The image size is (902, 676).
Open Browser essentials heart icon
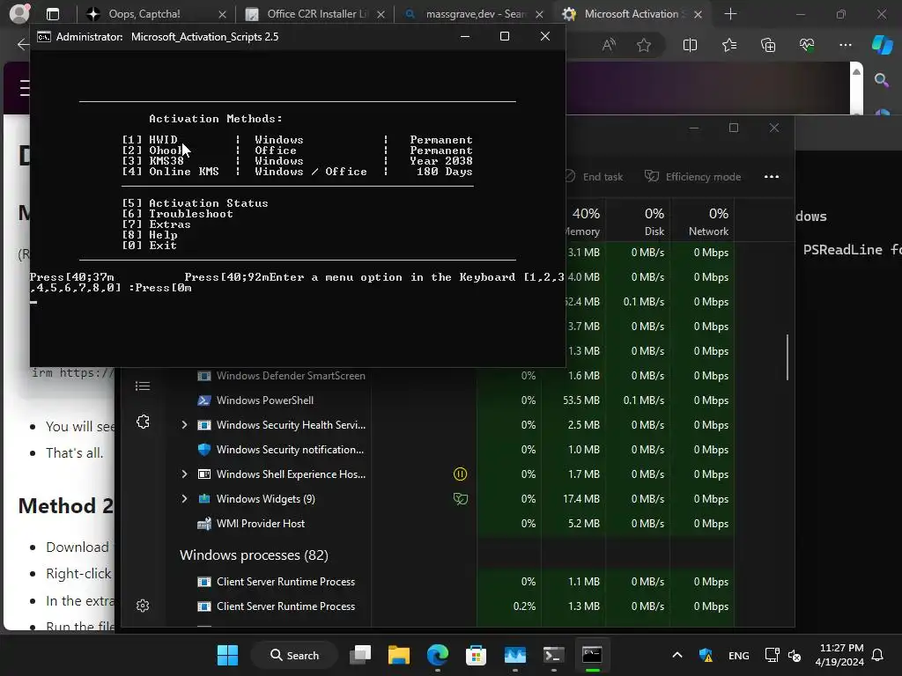807,45
